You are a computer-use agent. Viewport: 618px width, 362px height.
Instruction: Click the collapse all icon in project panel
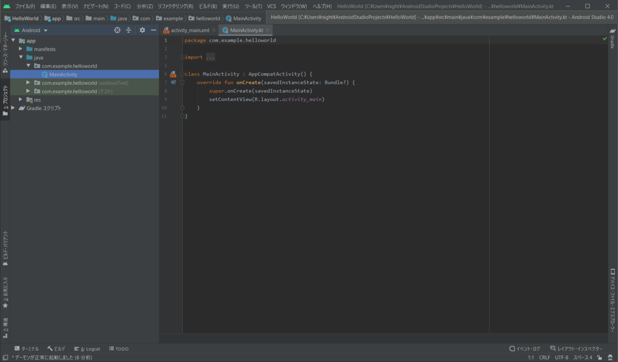coord(129,30)
